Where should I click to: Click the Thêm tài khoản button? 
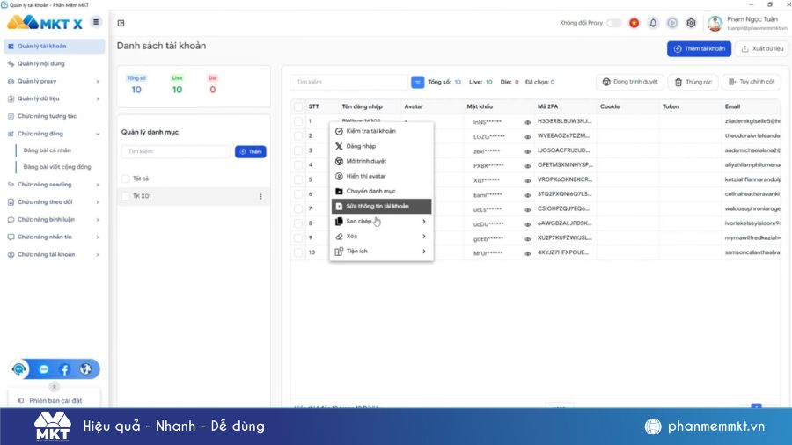pos(699,48)
